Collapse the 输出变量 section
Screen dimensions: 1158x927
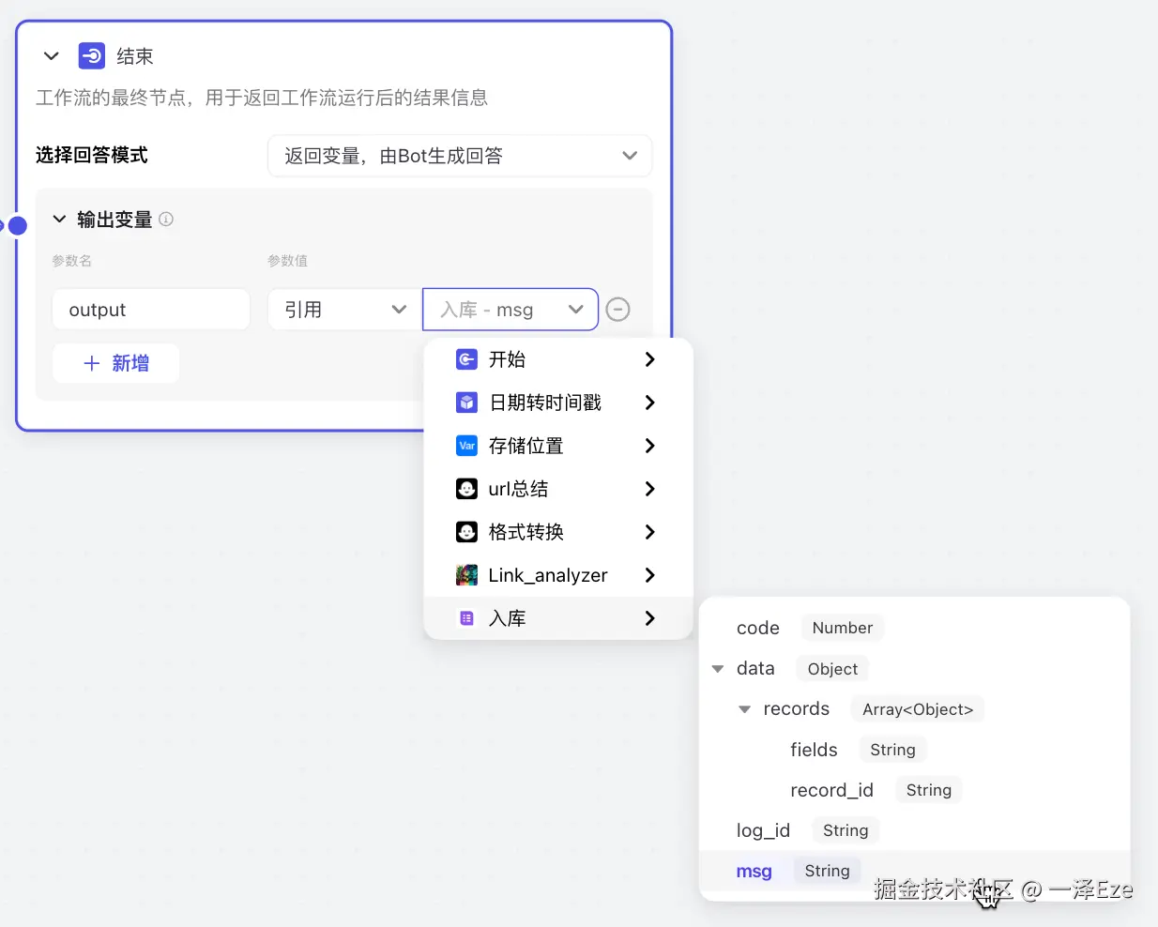pos(59,220)
